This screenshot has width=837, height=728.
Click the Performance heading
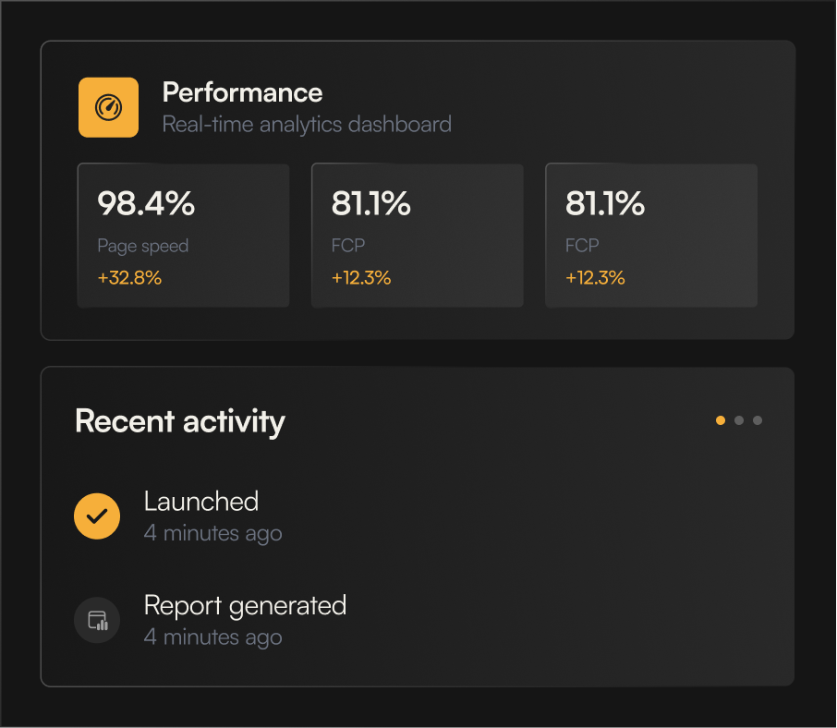242,92
